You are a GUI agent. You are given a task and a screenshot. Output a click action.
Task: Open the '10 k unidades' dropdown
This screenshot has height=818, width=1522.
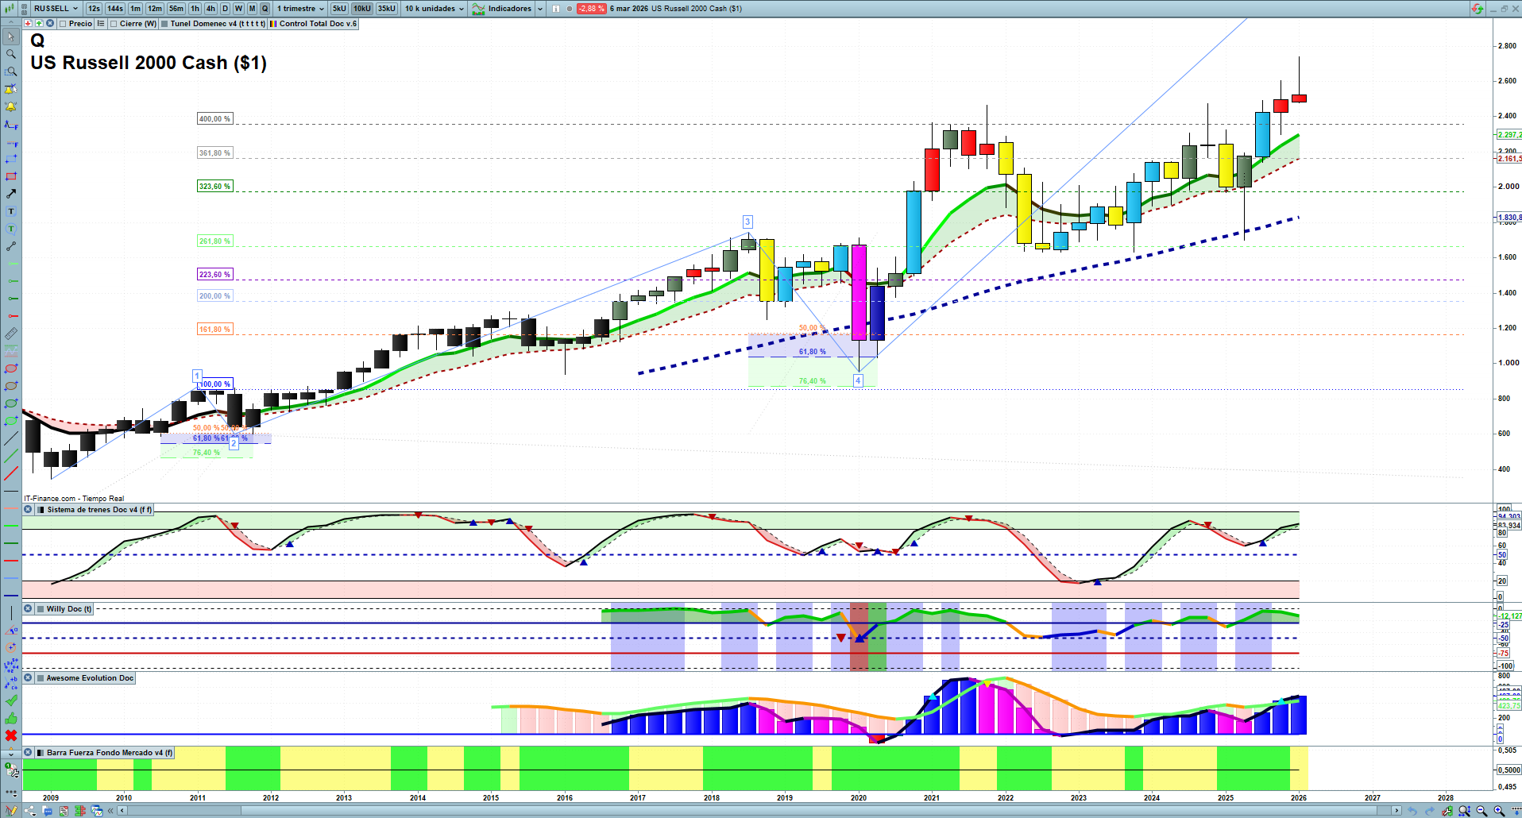(x=435, y=9)
